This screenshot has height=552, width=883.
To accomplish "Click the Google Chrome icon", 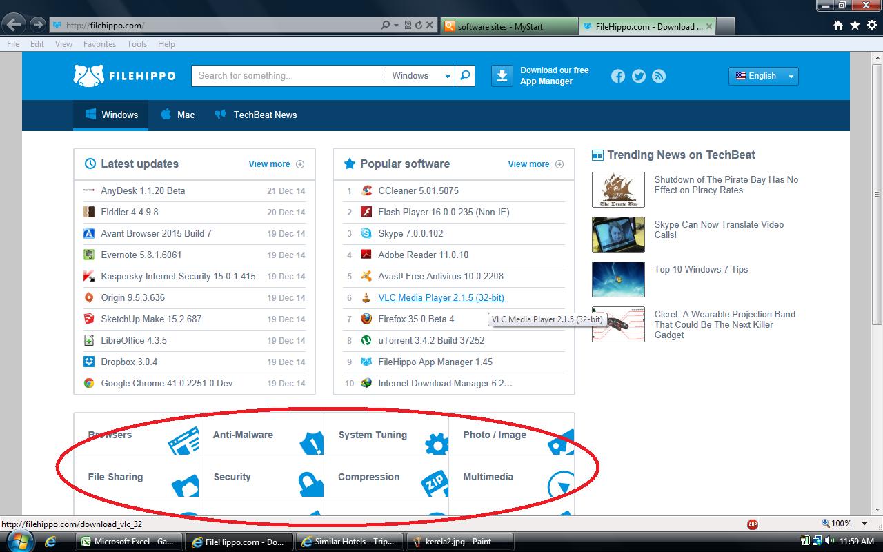I will click(x=89, y=383).
